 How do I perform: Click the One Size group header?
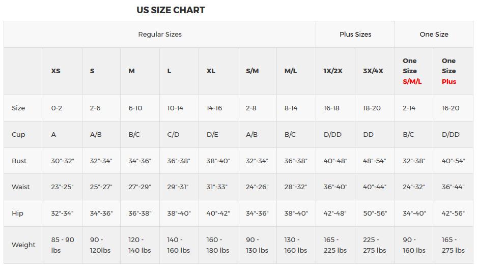434,35
